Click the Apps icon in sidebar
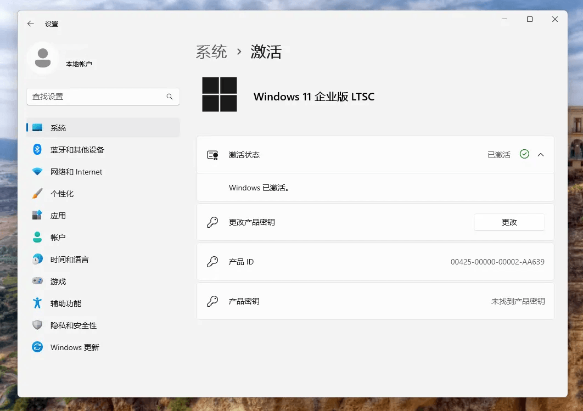583x411 pixels. 37,215
